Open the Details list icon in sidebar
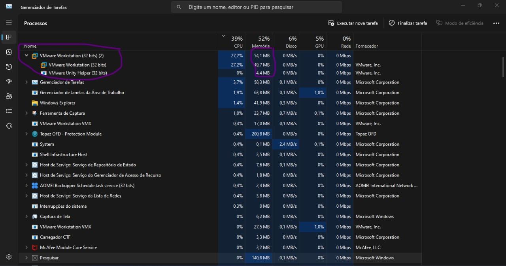This screenshot has width=506, height=266. coord(9,111)
